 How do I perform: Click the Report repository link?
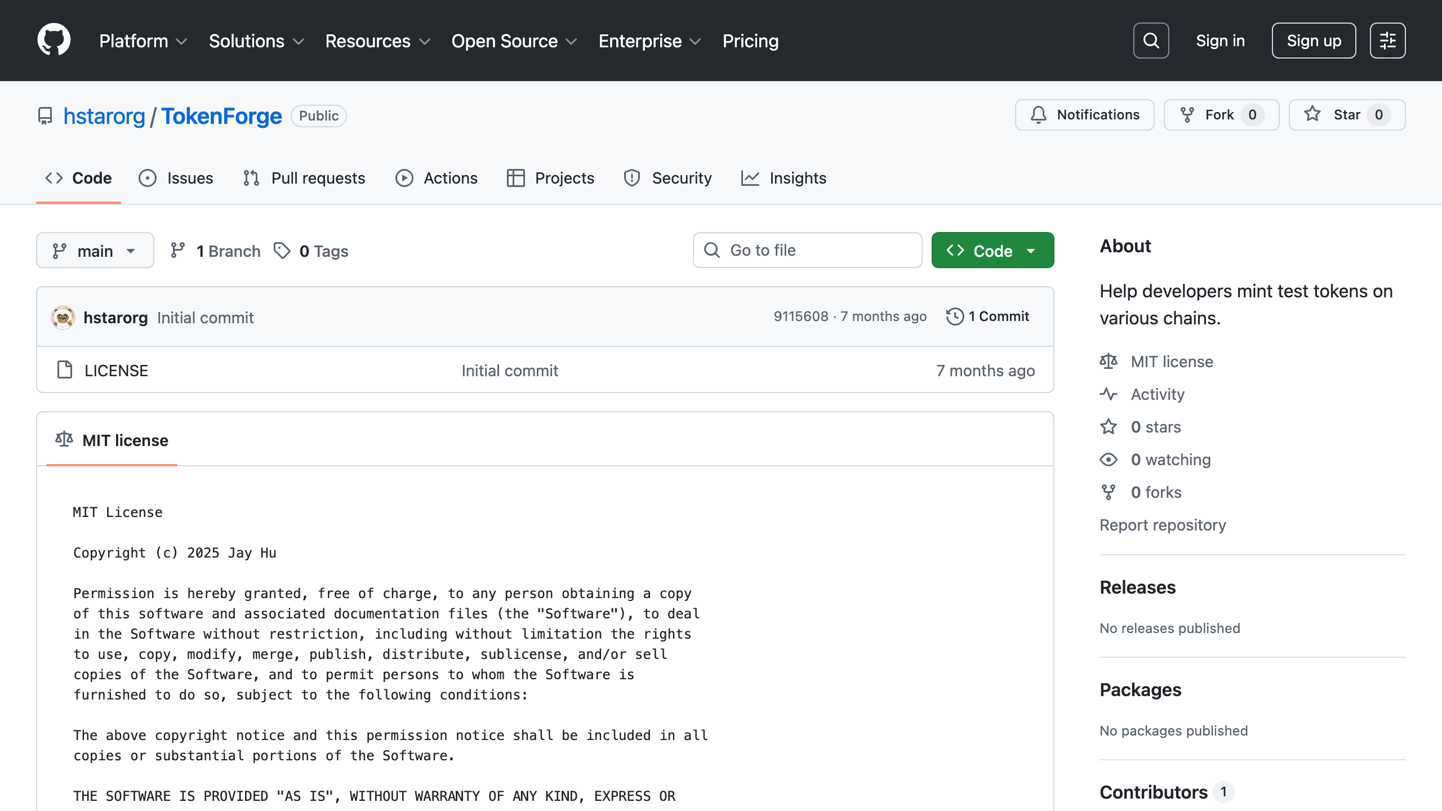(x=1163, y=525)
